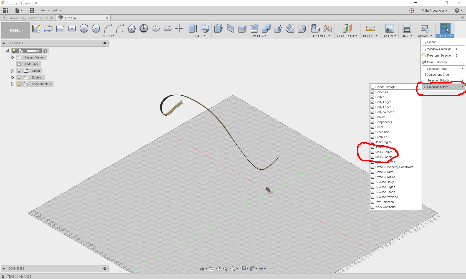
Task: Click the Pan hand icon
Action: click(x=218, y=268)
